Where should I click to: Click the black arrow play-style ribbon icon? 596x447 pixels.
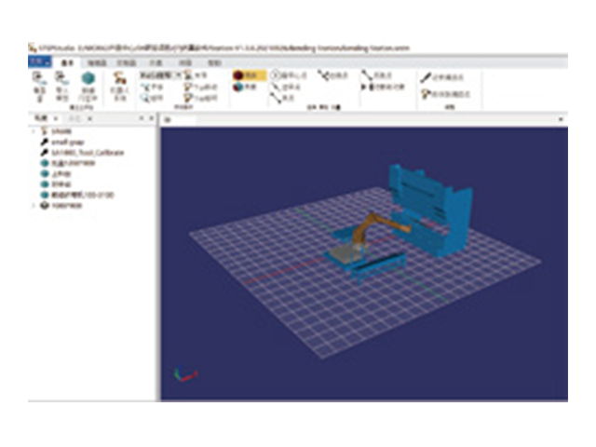pos(364,87)
